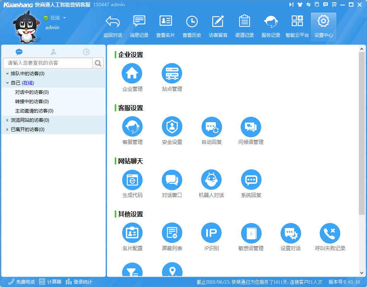Click 免费电话 in status bar
Image resolution: width=367 pixels, height=287 pixels.
(22, 282)
